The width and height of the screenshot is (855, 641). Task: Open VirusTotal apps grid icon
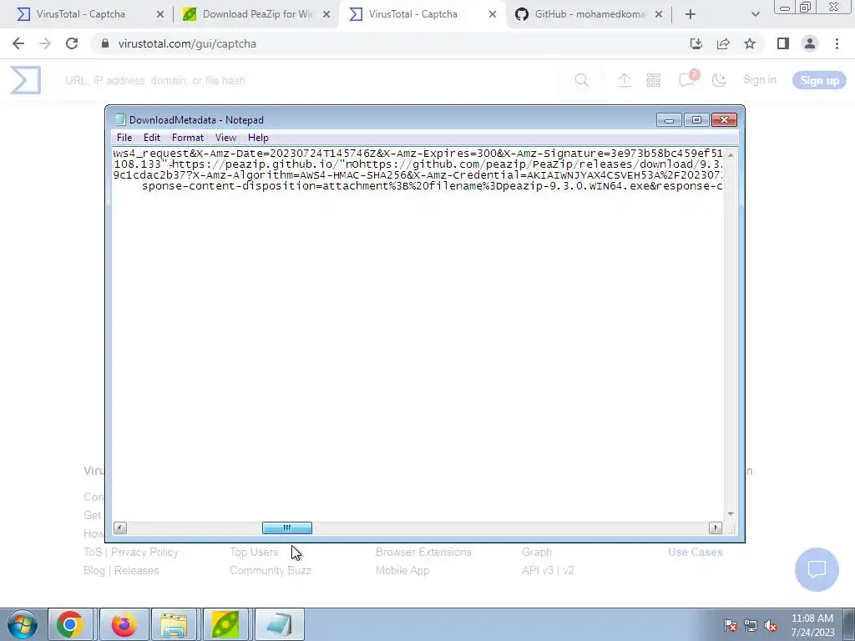(653, 81)
